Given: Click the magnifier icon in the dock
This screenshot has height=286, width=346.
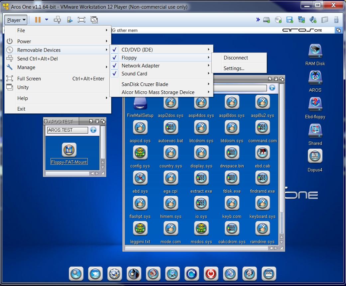Looking at the screenshot, I should point(76,274).
